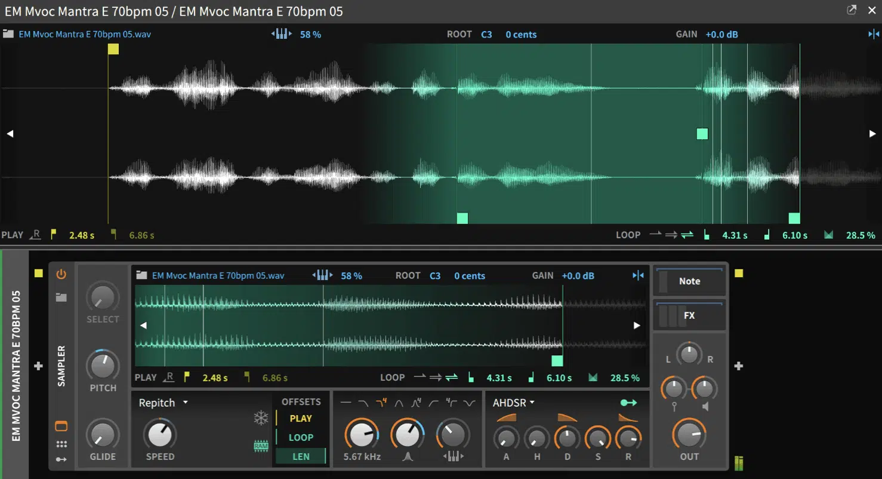Click the loop start handle in expanded editor
This screenshot has width=882, height=479.
pyautogui.click(x=462, y=218)
